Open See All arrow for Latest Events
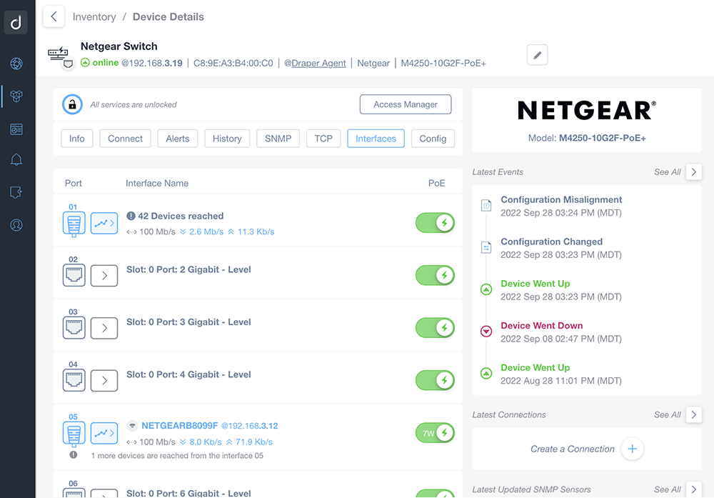Screen dimensions: 714x498 [x=694, y=171]
